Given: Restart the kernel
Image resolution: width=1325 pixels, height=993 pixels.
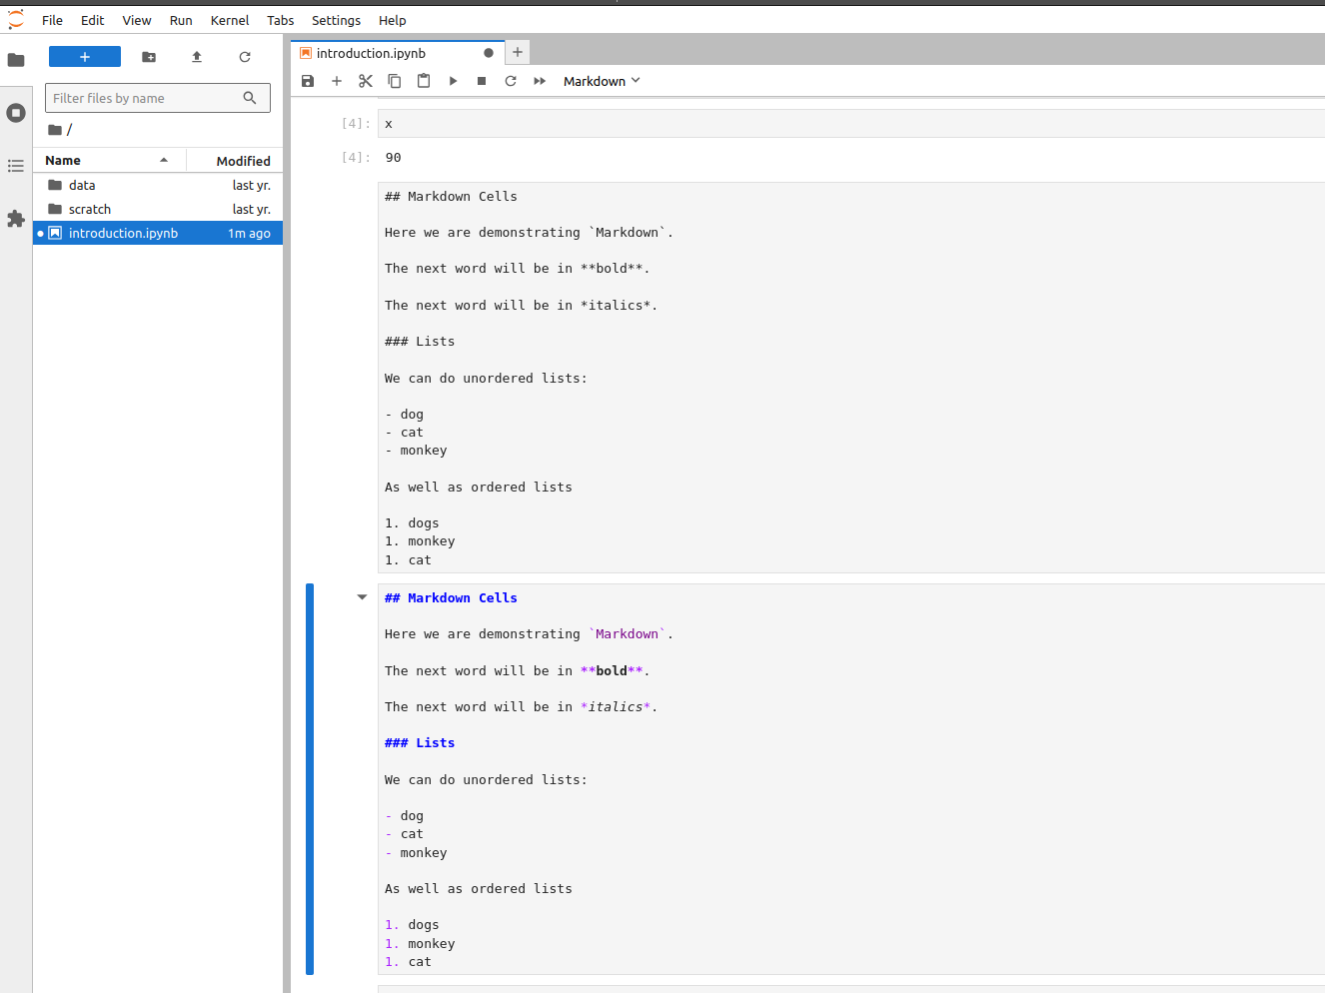Looking at the screenshot, I should 511,81.
